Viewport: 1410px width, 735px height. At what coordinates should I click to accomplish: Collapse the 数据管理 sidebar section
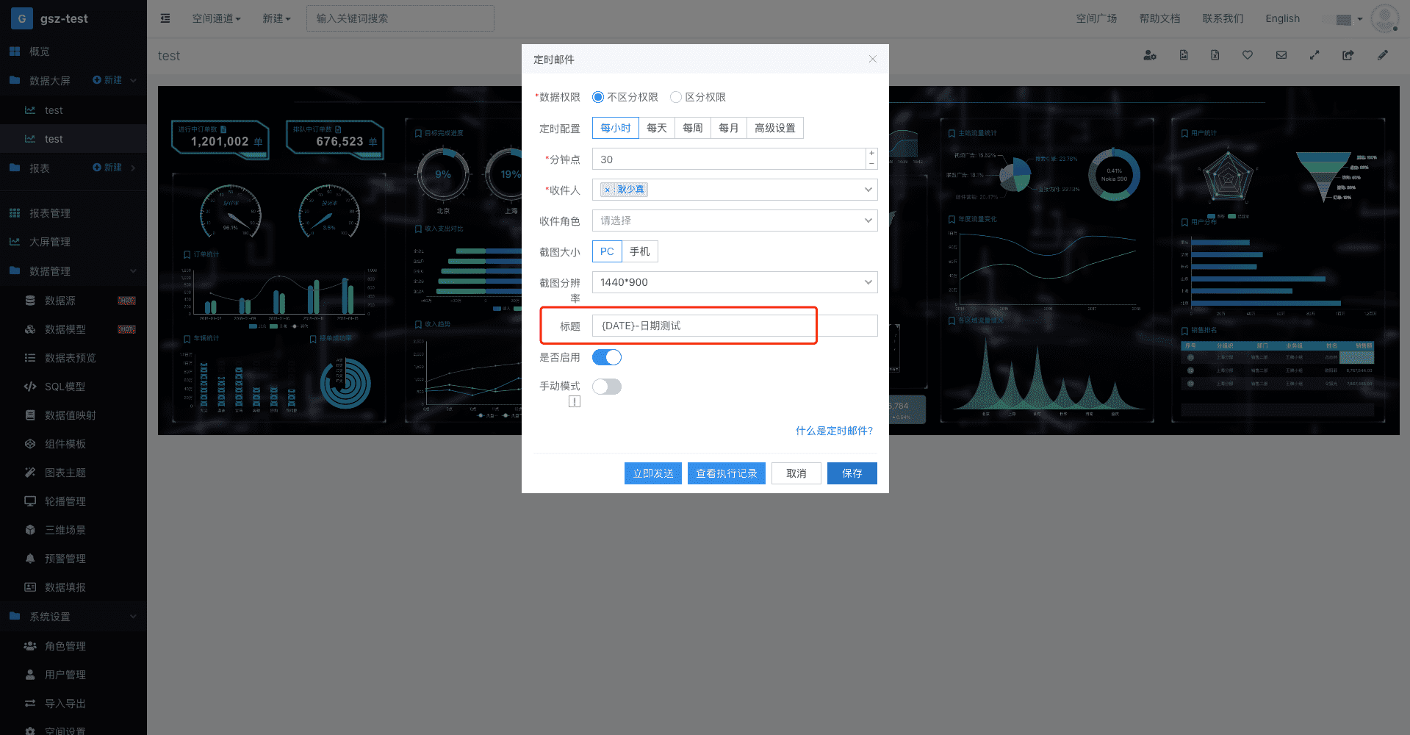(x=134, y=270)
